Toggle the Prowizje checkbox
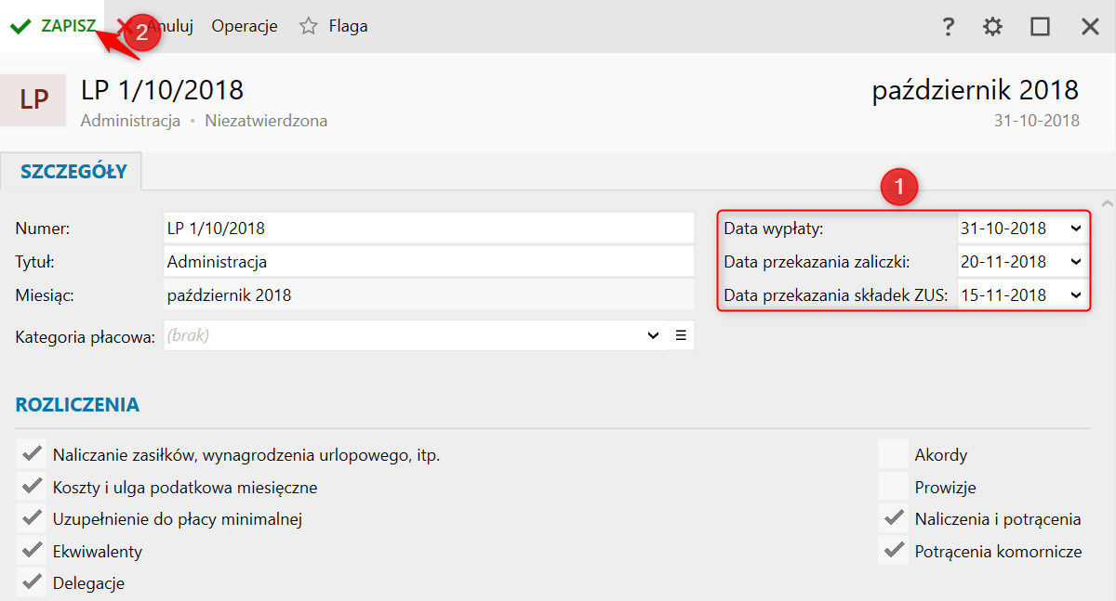The height and width of the screenshot is (601, 1116). click(894, 487)
